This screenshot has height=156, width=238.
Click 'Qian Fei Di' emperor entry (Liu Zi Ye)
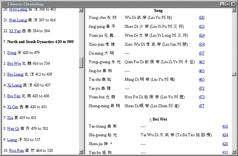(160, 62)
